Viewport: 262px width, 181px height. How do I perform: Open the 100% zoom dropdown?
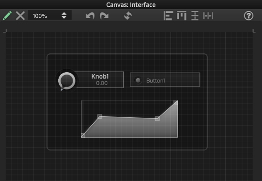[50, 16]
